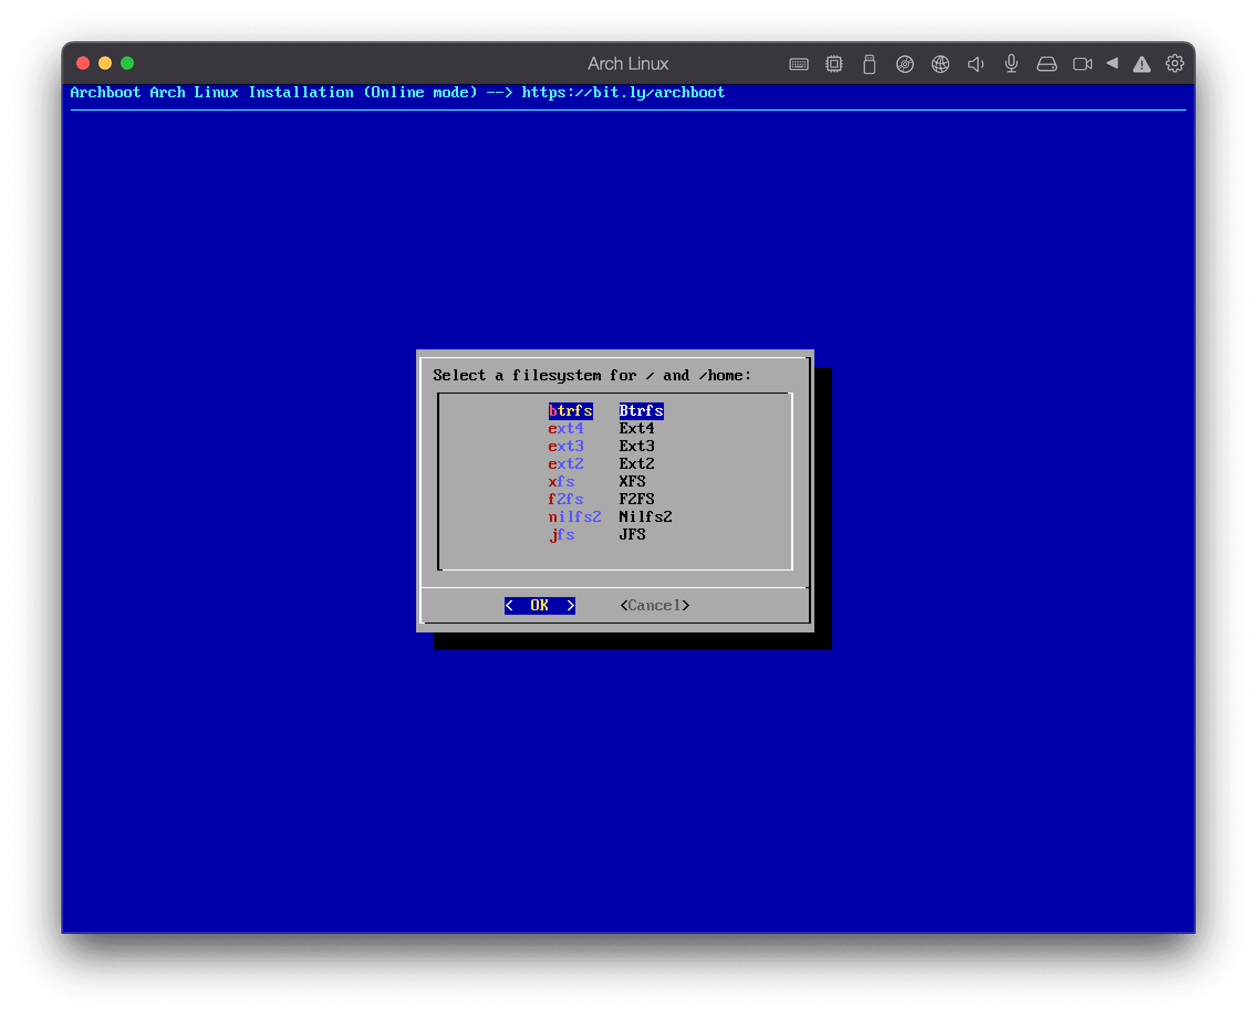
Task: Click the left-pointing triangle icon
Action: pyautogui.click(x=1113, y=63)
